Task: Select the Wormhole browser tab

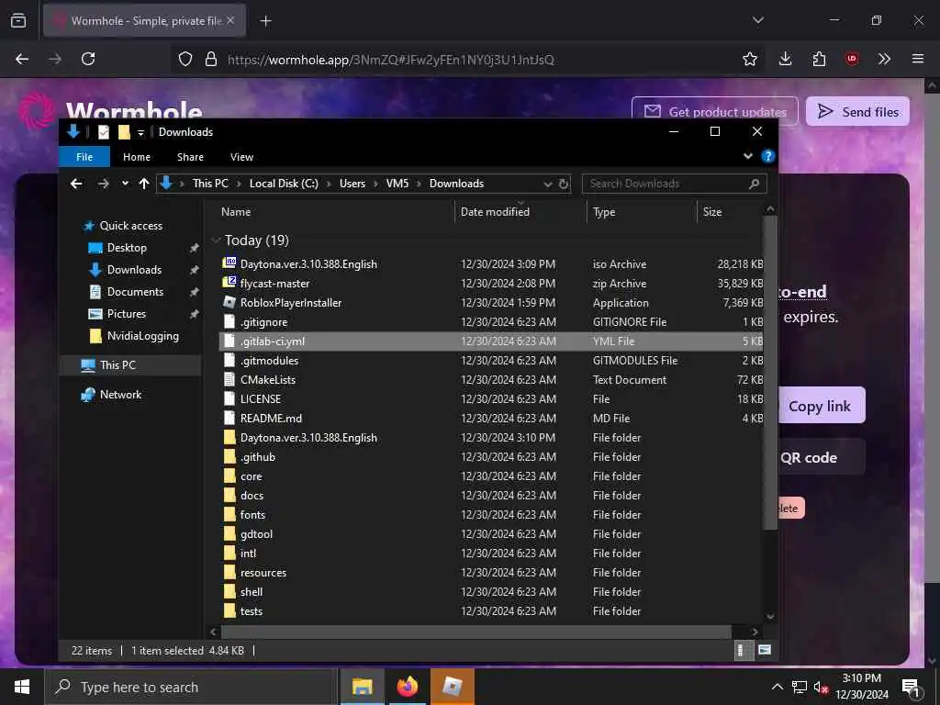Action: [x=144, y=21]
